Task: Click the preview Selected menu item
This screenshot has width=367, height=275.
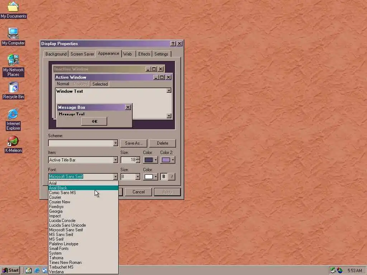Action: 100,84
